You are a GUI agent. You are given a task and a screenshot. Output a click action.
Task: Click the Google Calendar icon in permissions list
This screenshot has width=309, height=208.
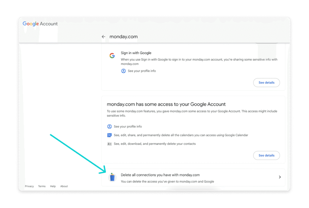109,135
